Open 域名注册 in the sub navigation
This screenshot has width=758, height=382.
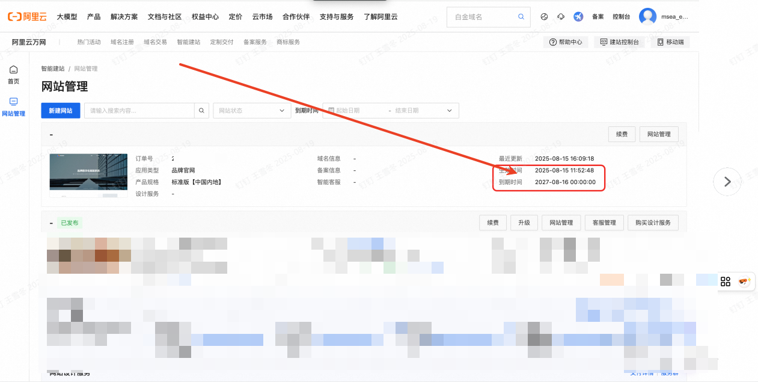tap(122, 42)
